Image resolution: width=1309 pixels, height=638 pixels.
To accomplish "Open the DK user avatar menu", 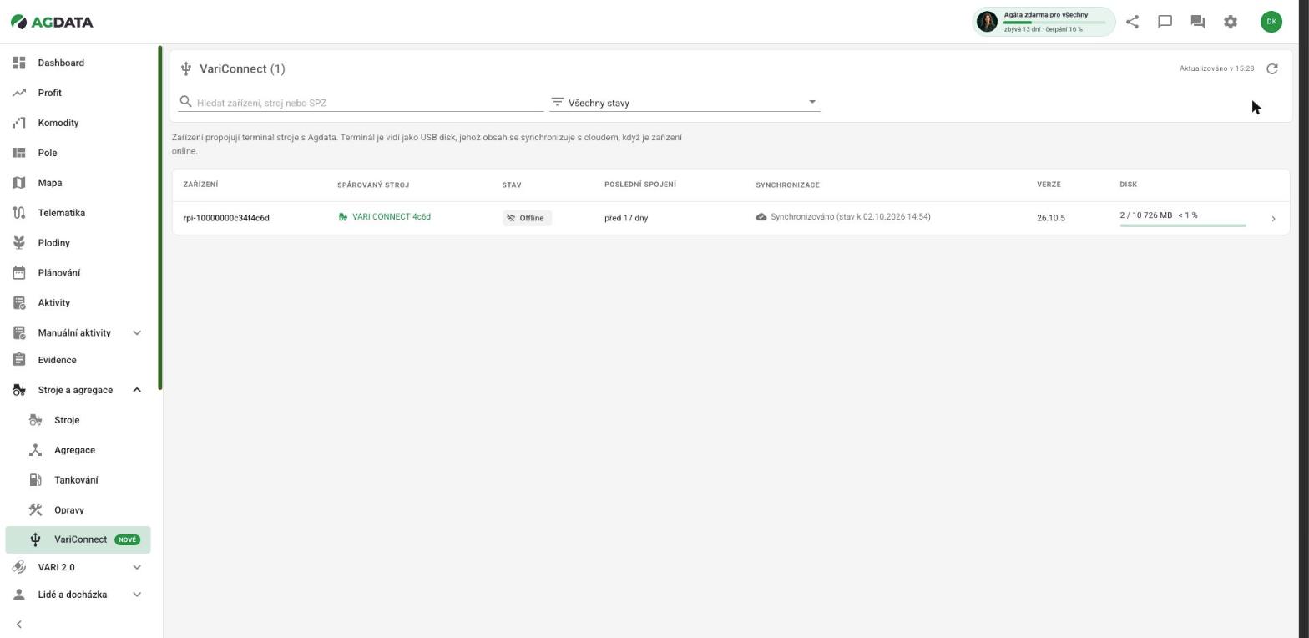I will click(x=1271, y=22).
